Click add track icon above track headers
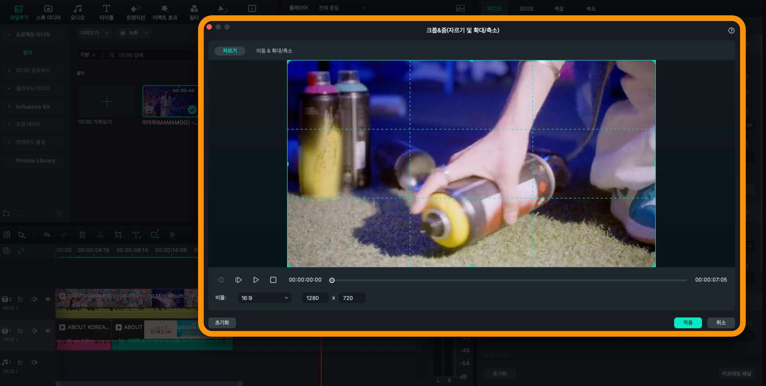This screenshot has height=386, width=766. (7, 251)
